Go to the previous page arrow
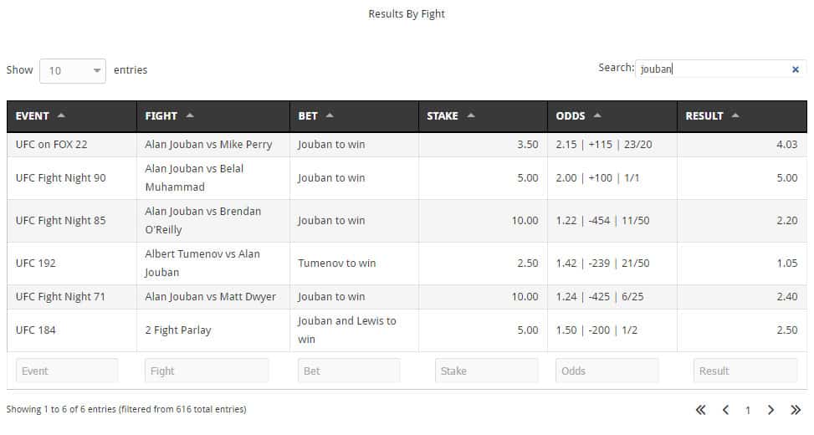This screenshot has width=814, height=435. click(725, 410)
